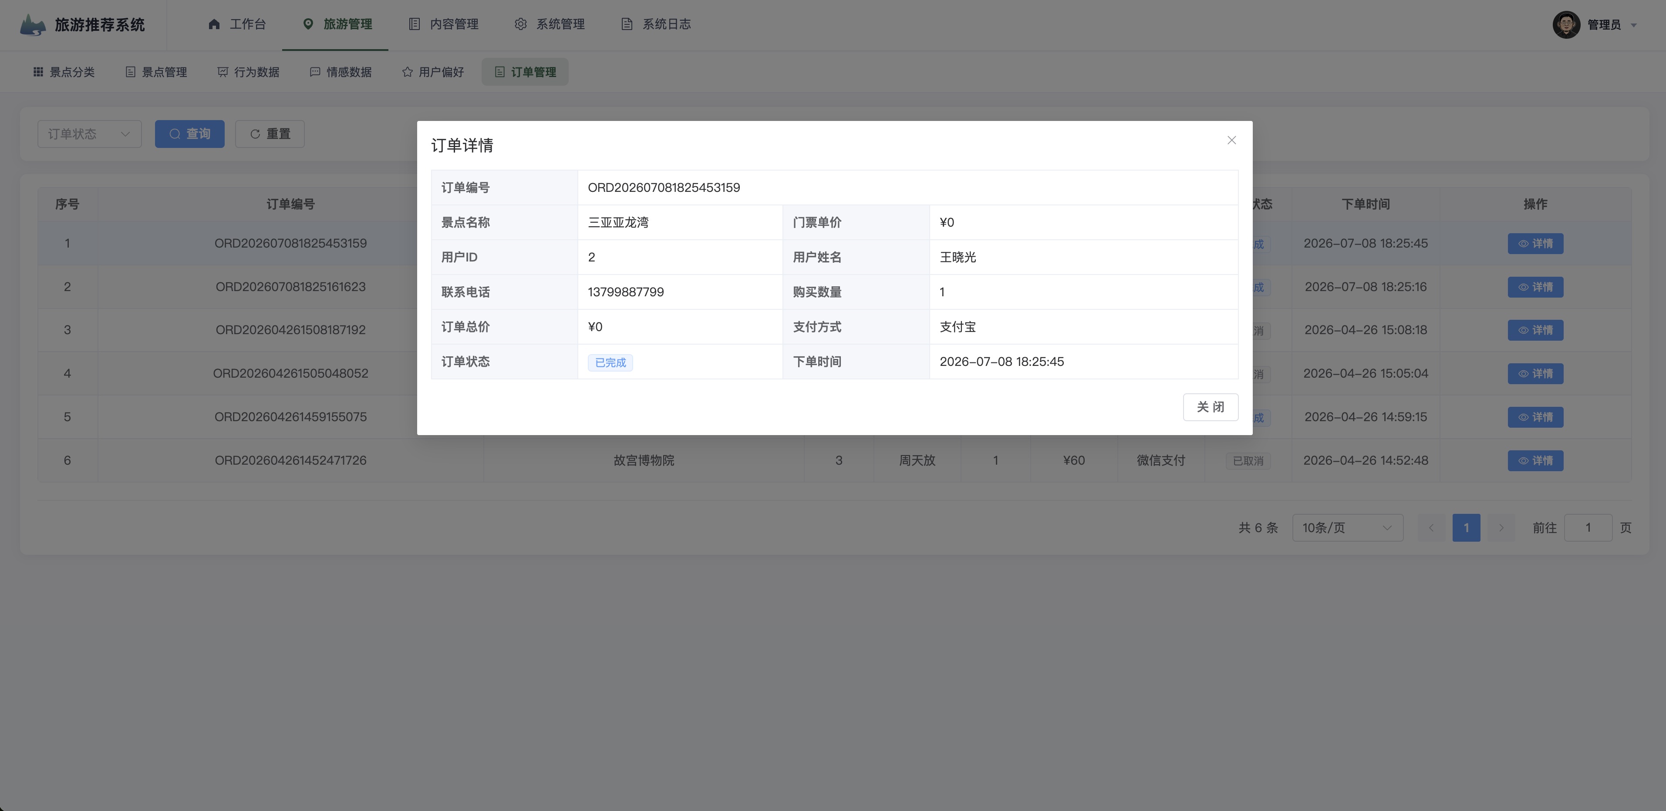Click the 订单编号 column header
Image resolution: width=1666 pixels, height=811 pixels.
pos(290,204)
